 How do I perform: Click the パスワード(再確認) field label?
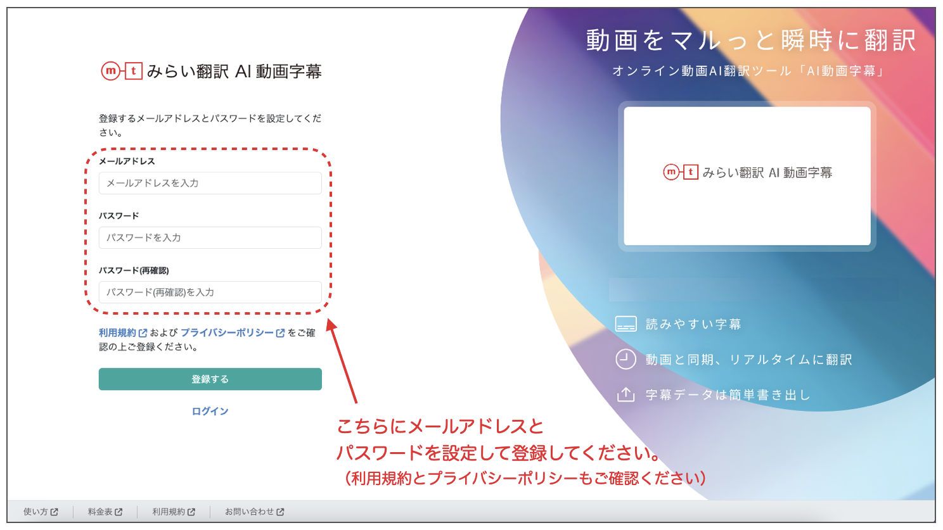point(134,270)
